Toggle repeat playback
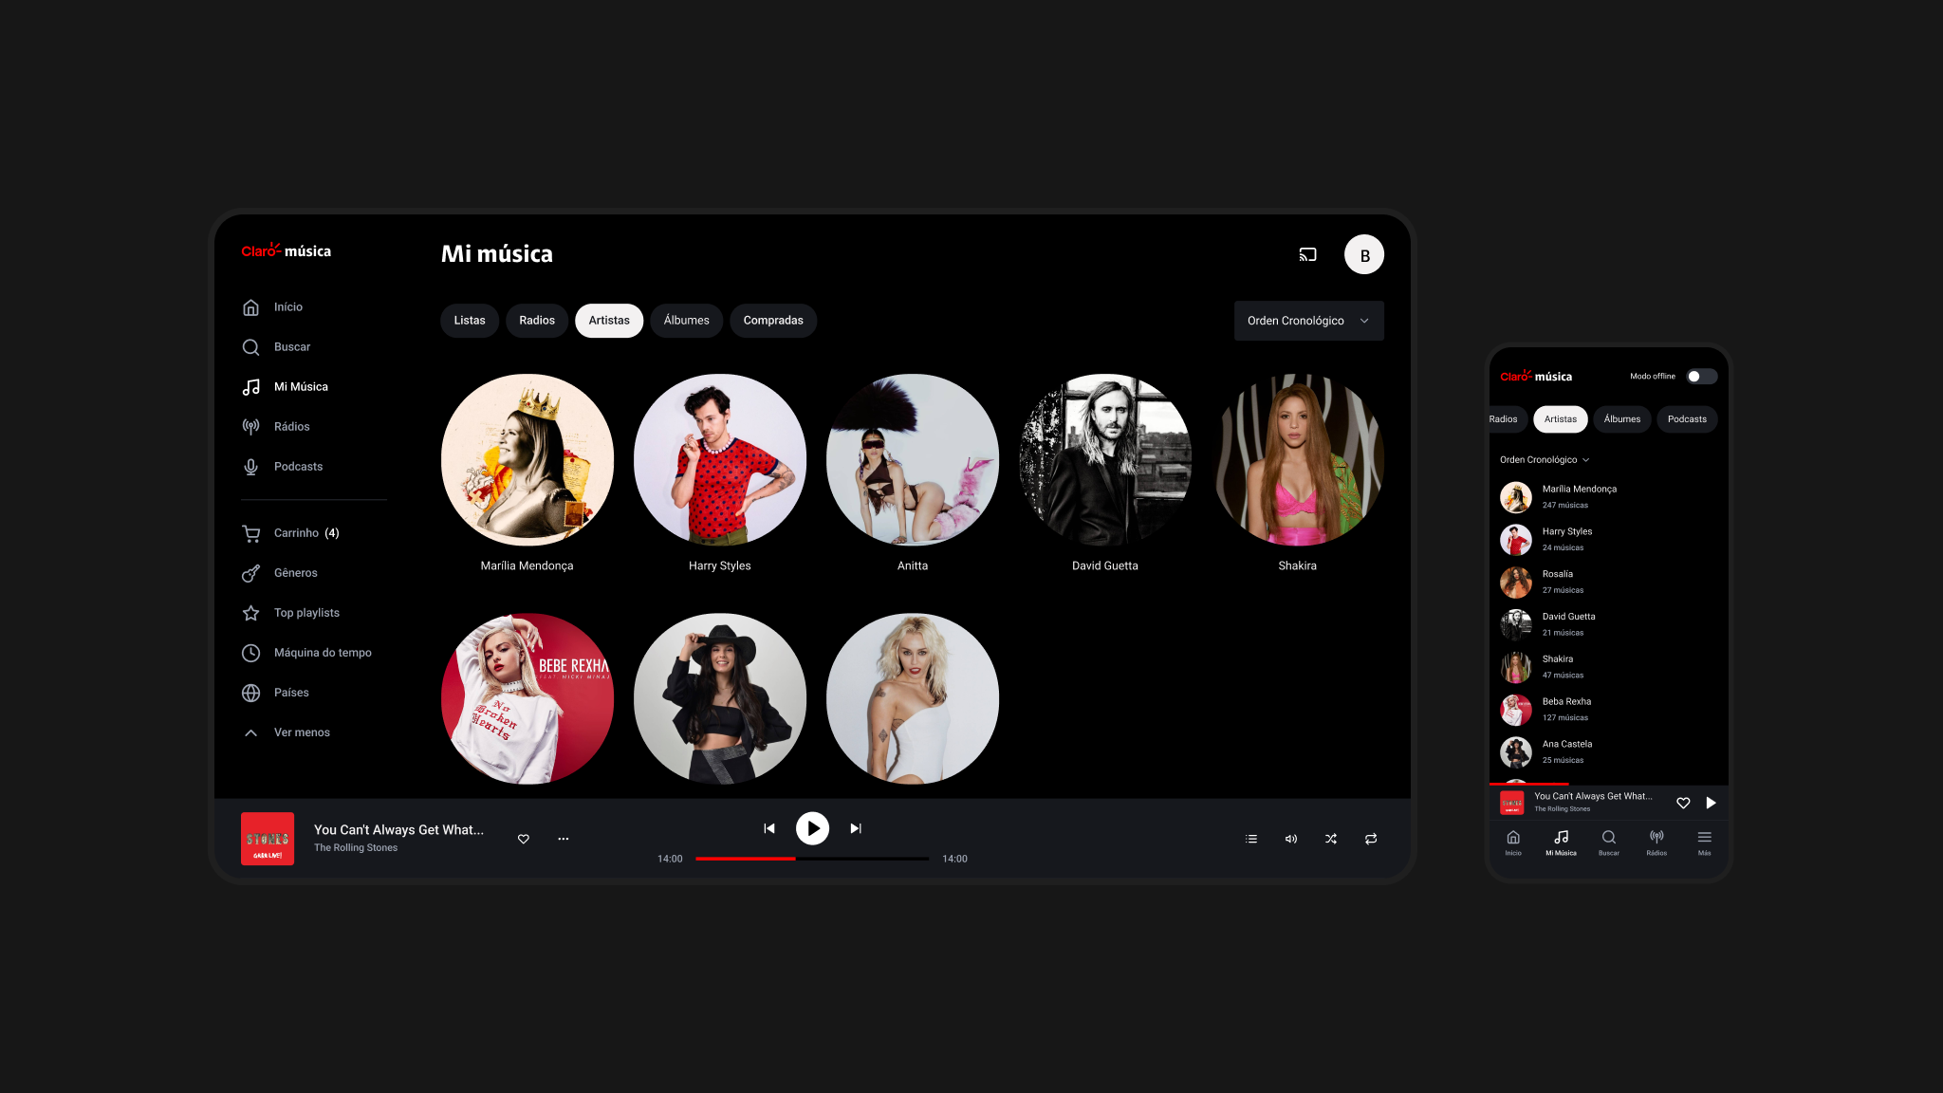This screenshot has height=1093, width=1943. (x=1371, y=839)
